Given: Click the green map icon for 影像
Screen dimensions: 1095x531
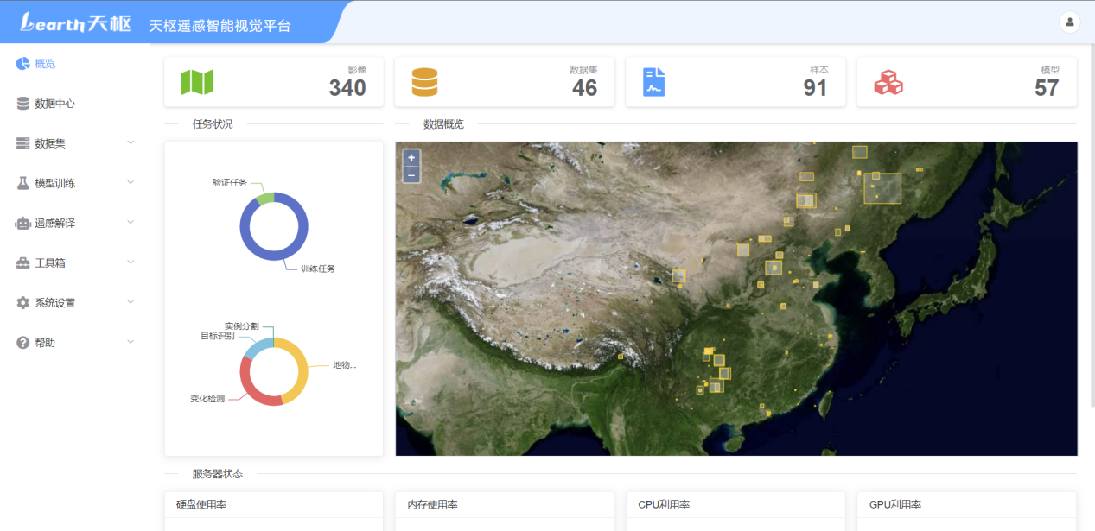Looking at the screenshot, I should pyautogui.click(x=197, y=82).
